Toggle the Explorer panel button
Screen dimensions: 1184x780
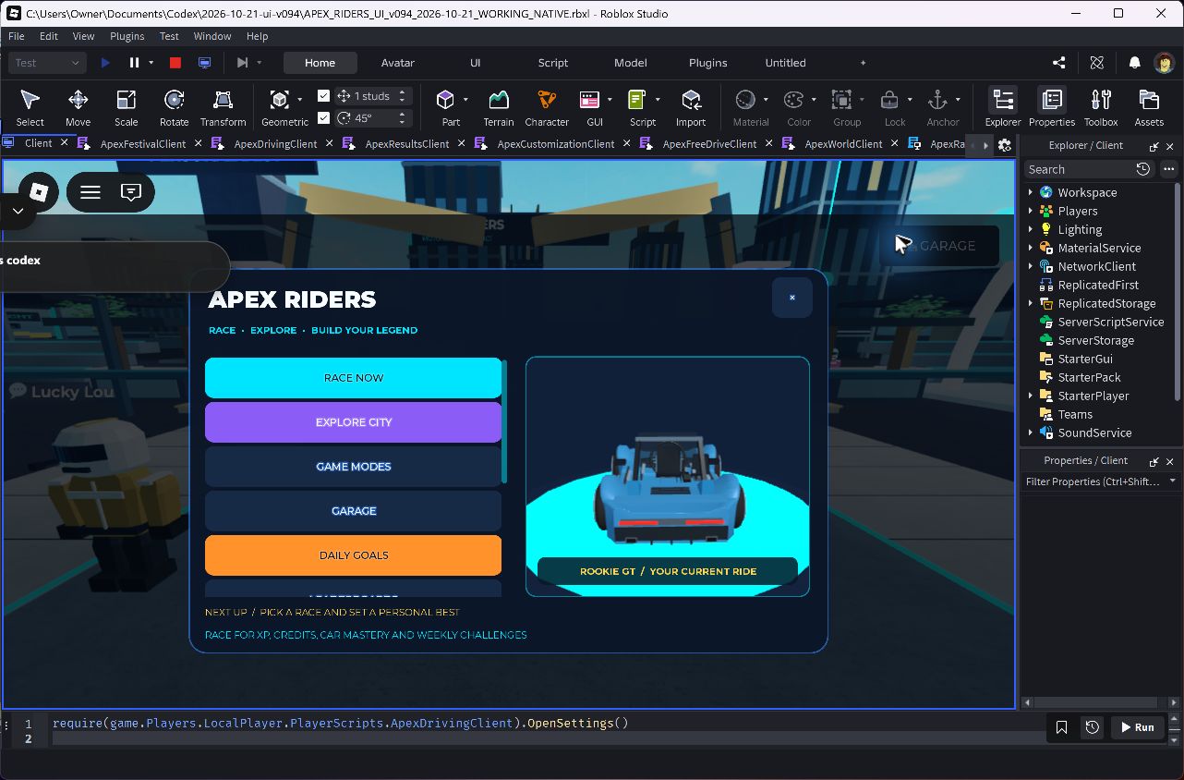click(x=1003, y=108)
